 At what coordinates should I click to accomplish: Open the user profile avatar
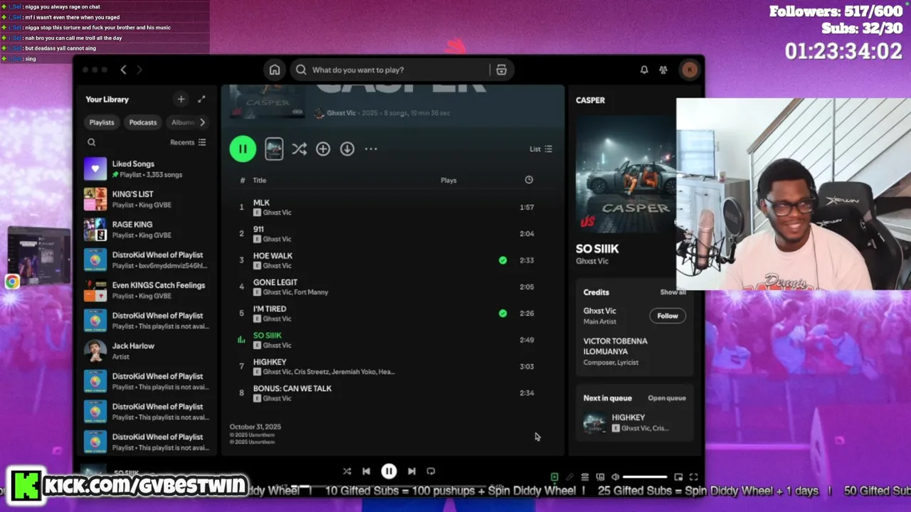coord(689,70)
